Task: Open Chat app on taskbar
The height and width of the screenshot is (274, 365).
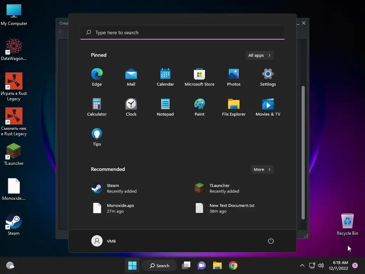Action: point(202,265)
